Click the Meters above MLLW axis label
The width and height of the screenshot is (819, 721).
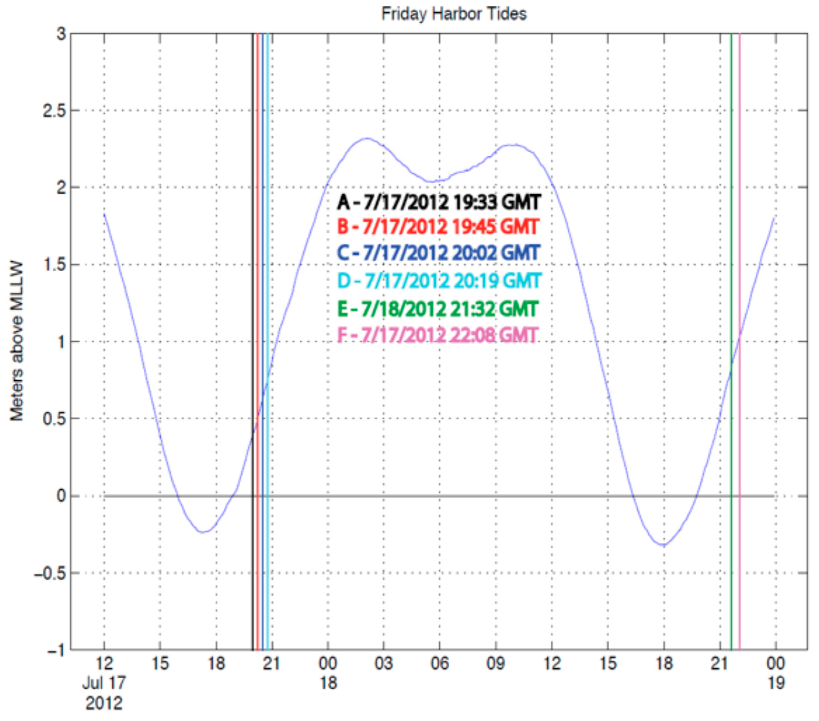point(17,341)
